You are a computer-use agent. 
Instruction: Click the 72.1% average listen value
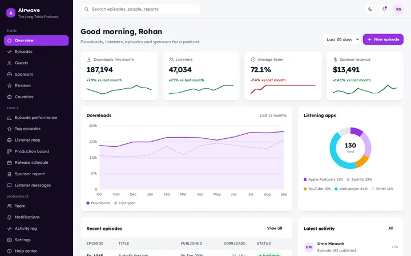click(x=261, y=70)
